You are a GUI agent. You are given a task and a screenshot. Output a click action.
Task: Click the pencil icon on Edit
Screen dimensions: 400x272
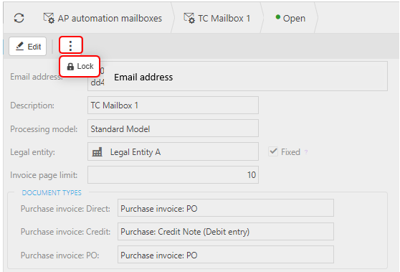tap(19, 46)
